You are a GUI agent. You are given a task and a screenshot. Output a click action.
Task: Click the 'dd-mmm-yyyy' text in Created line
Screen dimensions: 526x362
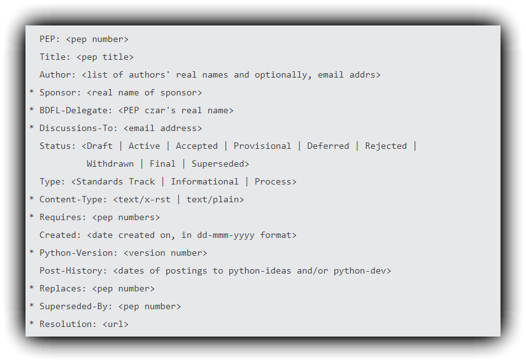pos(225,235)
